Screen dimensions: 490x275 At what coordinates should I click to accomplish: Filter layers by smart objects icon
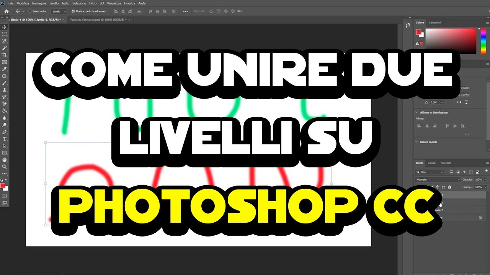click(x=477, y=172)
